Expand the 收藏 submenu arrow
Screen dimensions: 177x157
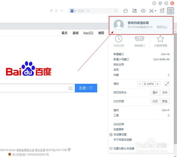[x=168, y=75]
